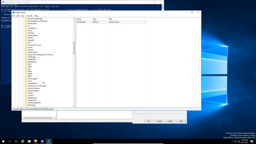Expand the Input key

click(x=23, y=81)
